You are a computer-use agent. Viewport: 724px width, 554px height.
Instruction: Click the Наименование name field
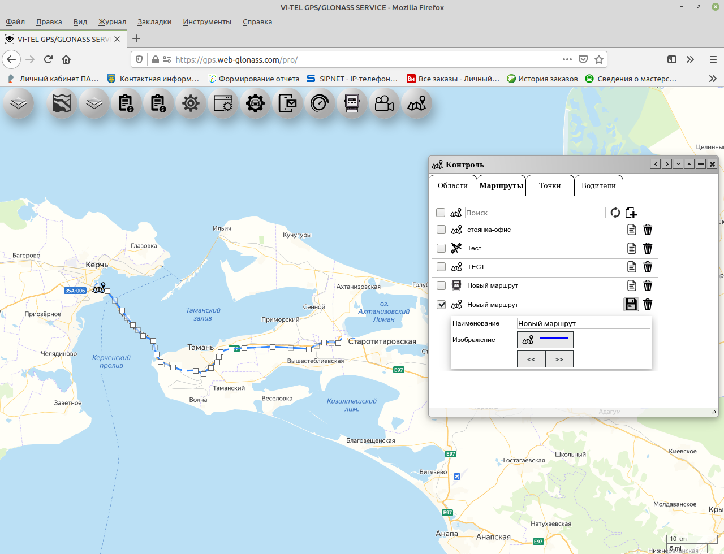point(584,323)
